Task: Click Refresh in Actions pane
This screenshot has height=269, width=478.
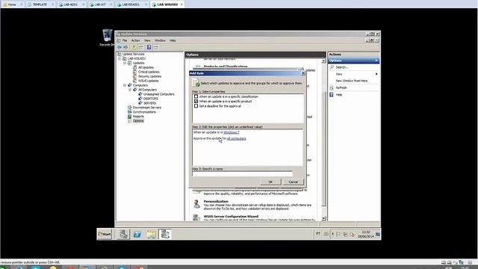Action: pyautogui.click(x=341, y=88)
